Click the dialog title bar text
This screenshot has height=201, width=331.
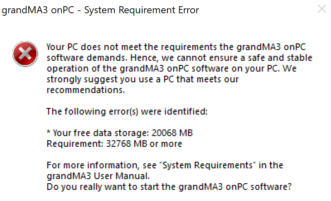(100, 10)
